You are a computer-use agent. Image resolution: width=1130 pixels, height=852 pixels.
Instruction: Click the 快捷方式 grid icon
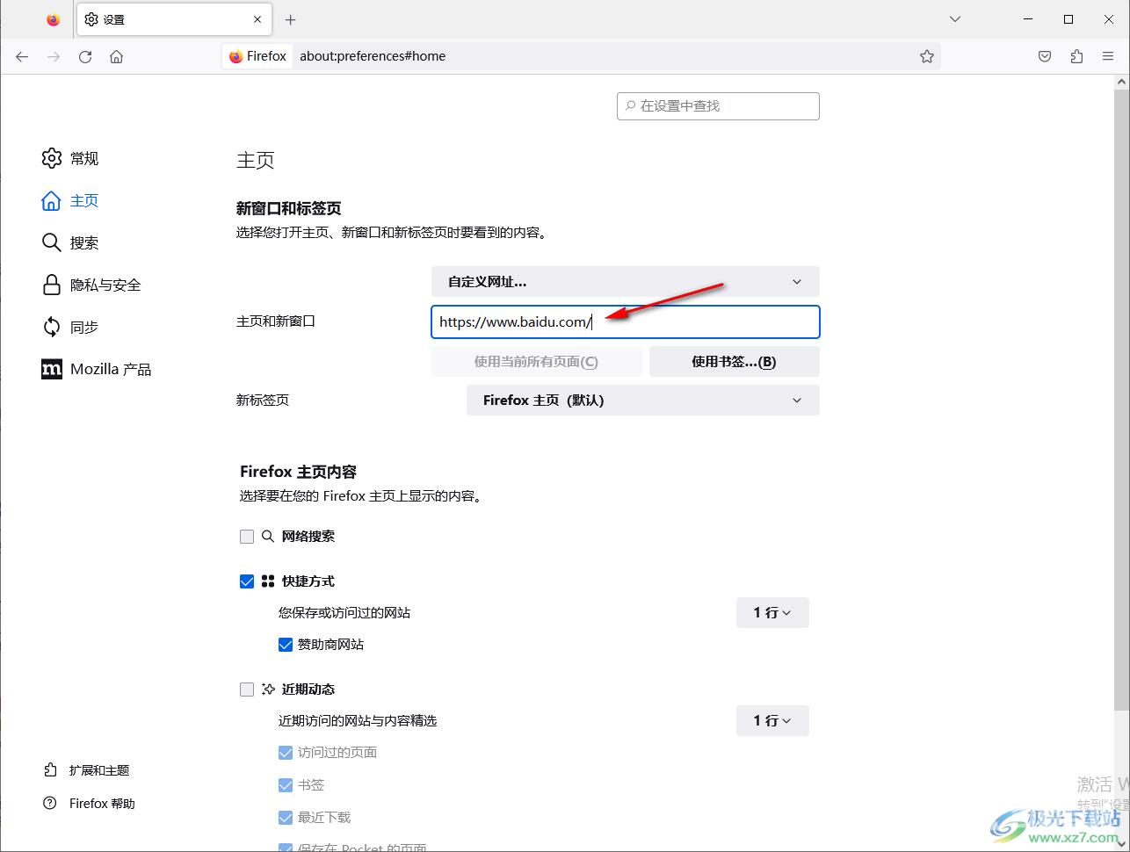[268, 581]
